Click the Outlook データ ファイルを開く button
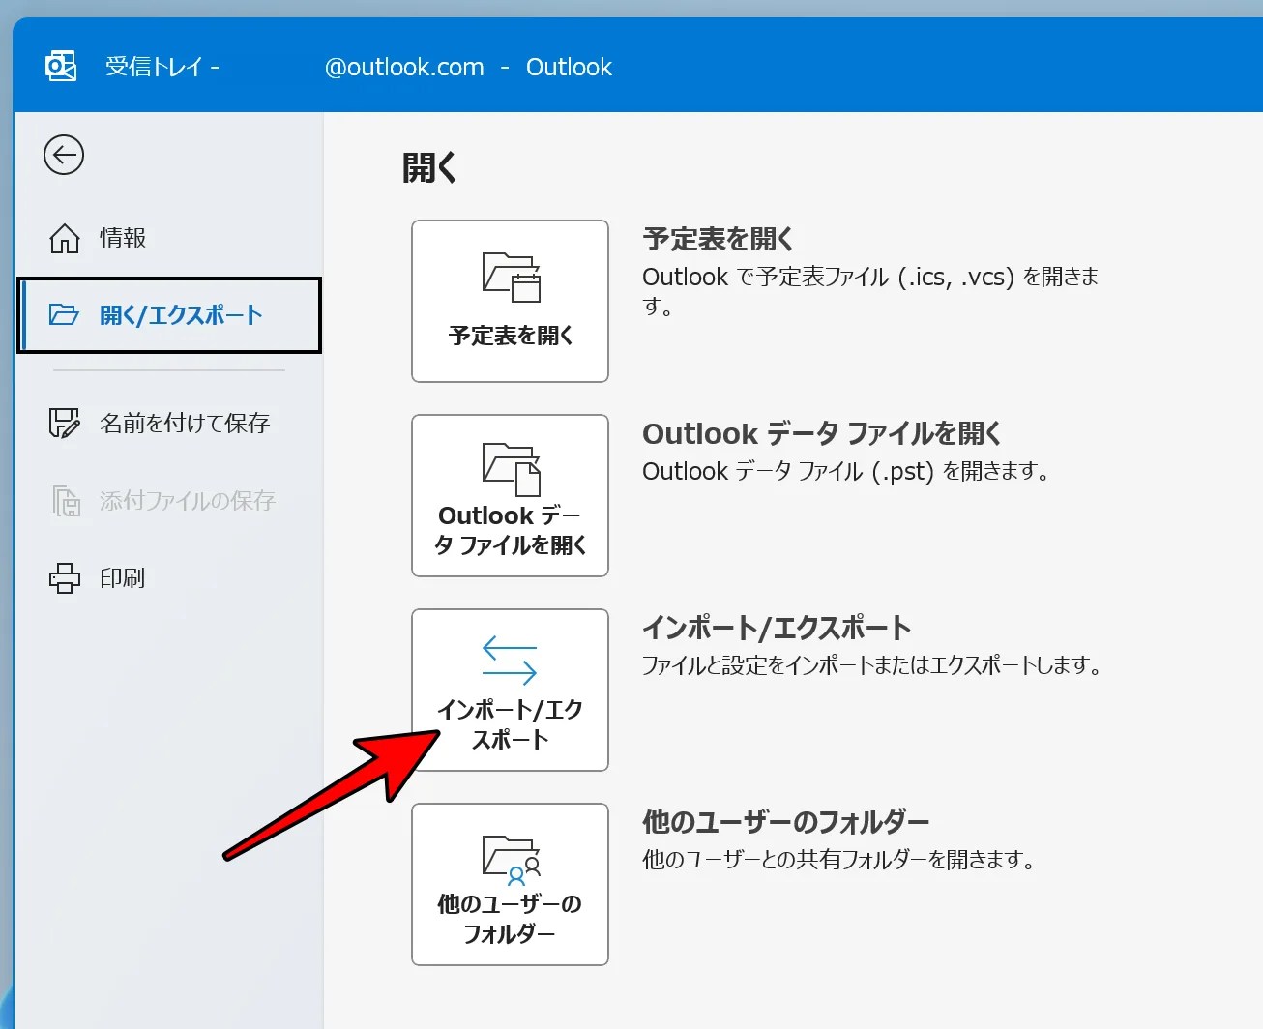The image size is (1263, 1029). pos(510,495)
